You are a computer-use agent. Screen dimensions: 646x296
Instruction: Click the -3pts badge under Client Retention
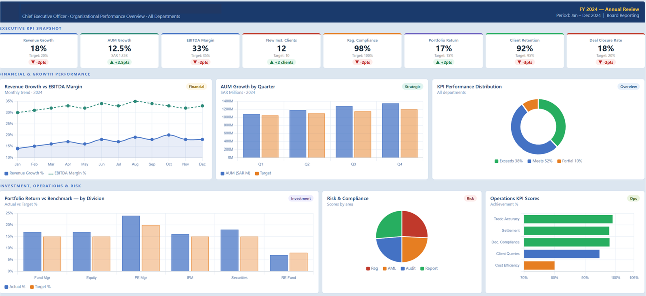click(525, 62)
